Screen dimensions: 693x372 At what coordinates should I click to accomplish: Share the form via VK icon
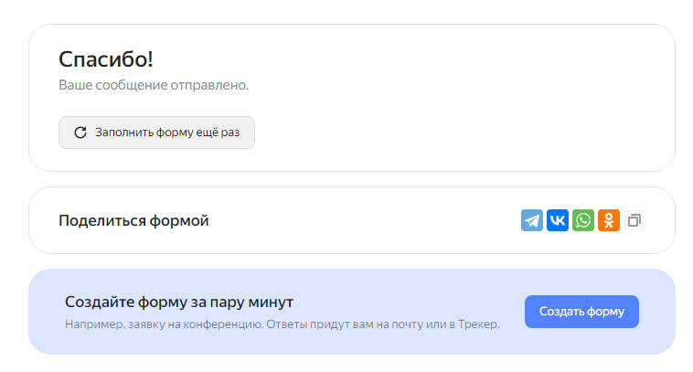558,220
